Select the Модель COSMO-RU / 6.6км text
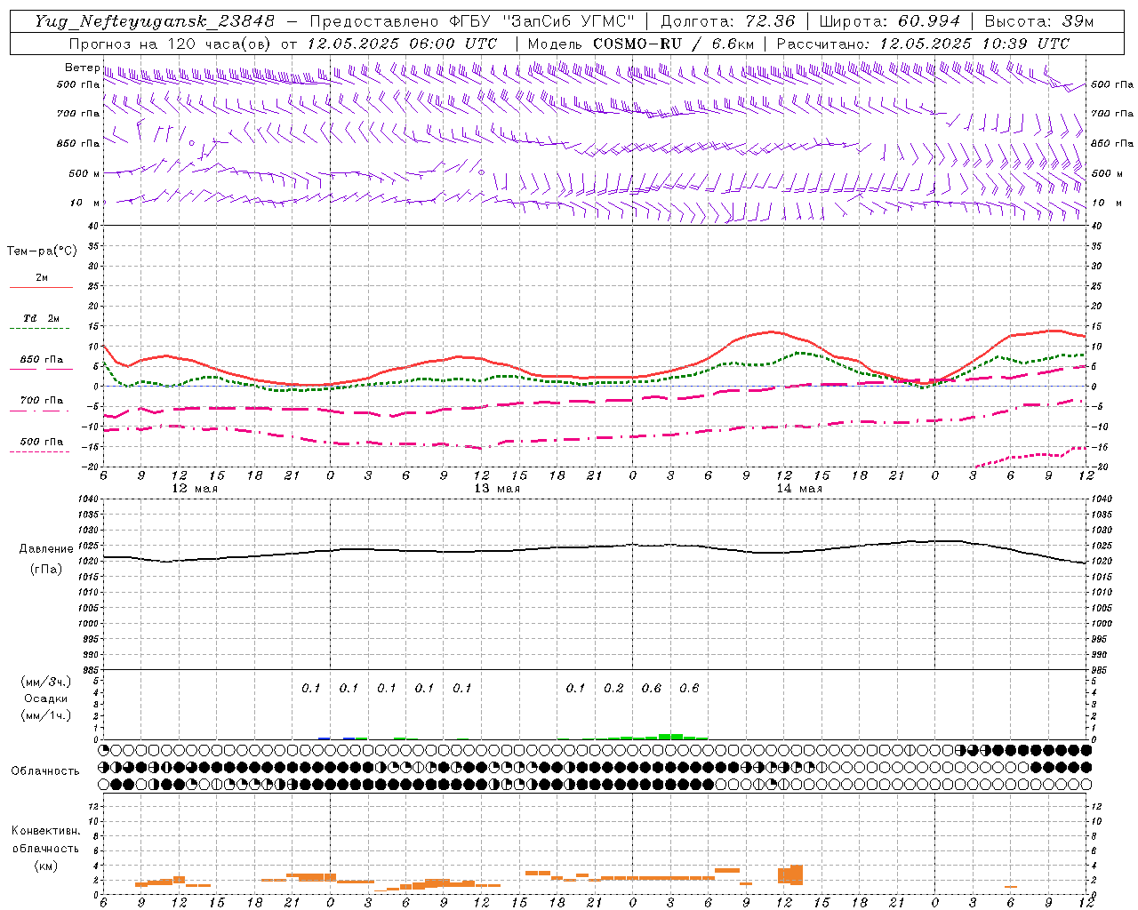The width and height of the screenshot is (1138, 910). pyautogui.click(x=640, y=44)
